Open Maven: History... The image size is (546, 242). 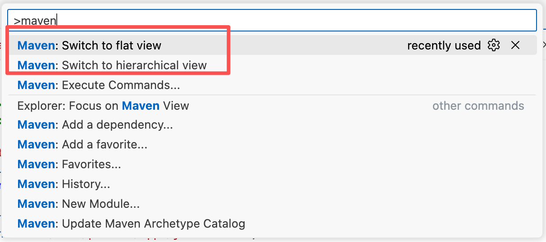pyautogui.click(x=64, y=184)
